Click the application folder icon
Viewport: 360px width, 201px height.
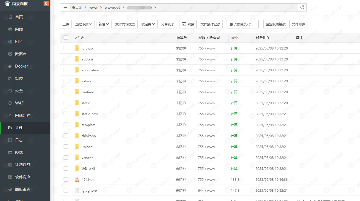pyautogui.click(x=77, y=70)
